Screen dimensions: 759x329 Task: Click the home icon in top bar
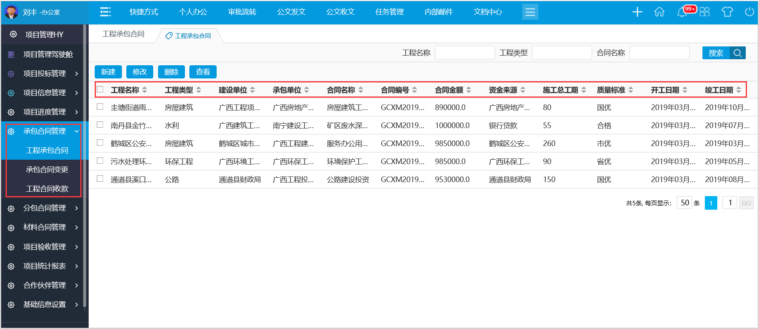tap(659, 12)
